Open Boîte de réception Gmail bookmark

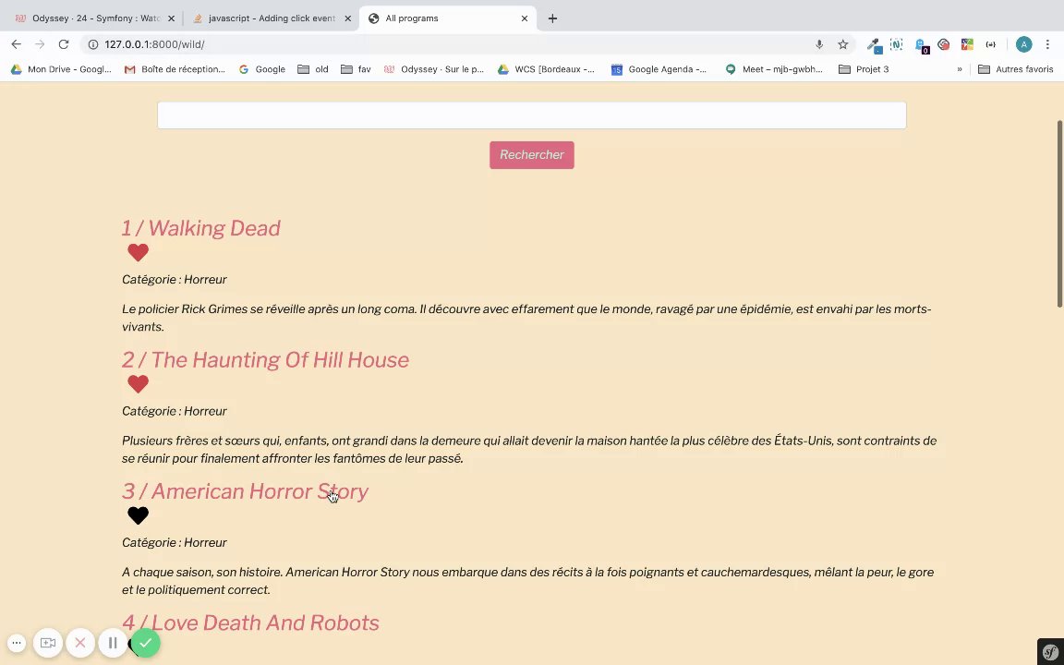175,69
